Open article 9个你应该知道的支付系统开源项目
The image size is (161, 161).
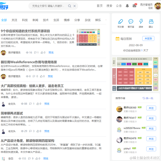[x=25, y=31]
